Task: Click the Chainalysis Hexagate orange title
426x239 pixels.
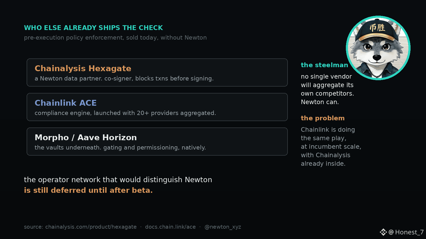Action: 83,69
